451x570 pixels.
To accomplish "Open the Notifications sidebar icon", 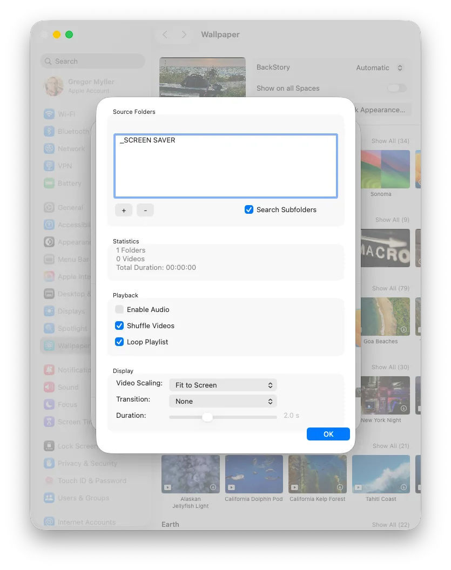I will 49,370.
